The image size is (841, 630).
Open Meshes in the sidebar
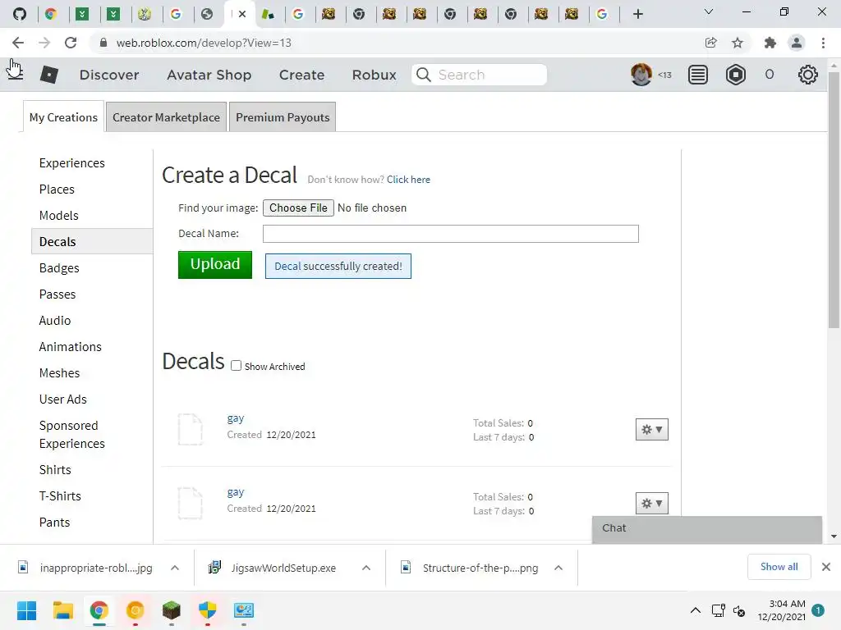coord(59,373)
